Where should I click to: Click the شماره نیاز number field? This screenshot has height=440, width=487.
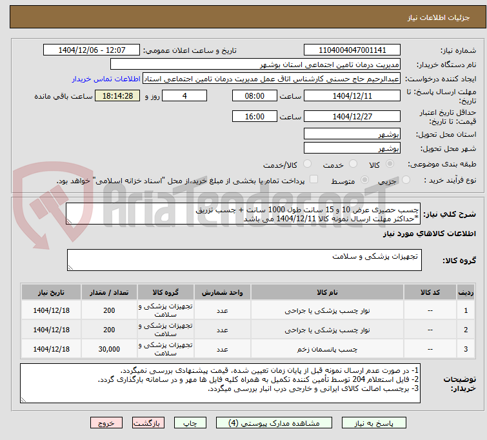(352, 50)
